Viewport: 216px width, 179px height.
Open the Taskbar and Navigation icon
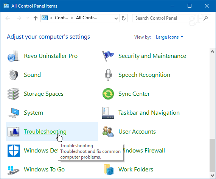point(108,113)
